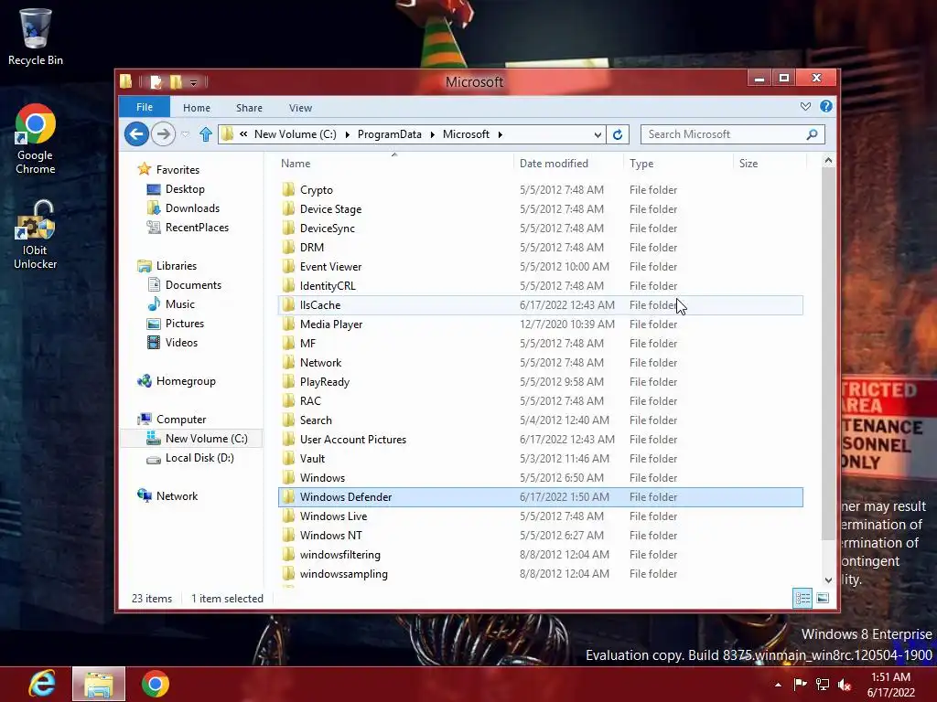Image resolution: width=937 pixels, height=702 pixels.
Task: Go back with the Back arrow button
Action: [x=137, y=134]
